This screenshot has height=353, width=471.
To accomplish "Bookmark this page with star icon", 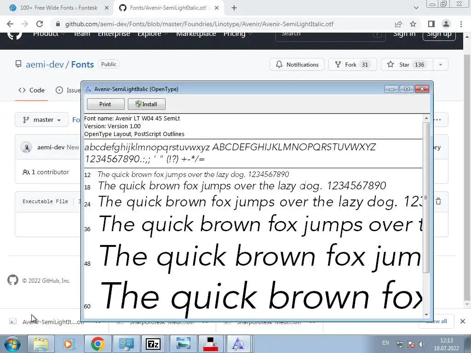I will [413, 24].
